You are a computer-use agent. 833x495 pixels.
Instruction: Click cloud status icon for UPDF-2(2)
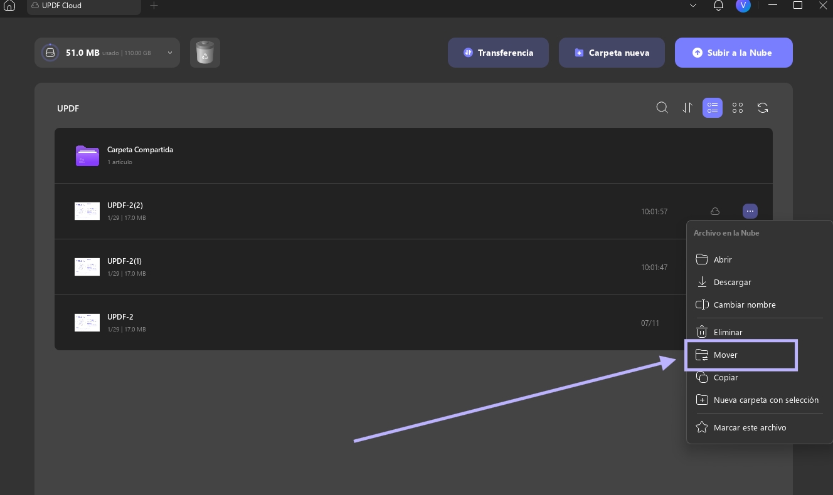[715, 211]
